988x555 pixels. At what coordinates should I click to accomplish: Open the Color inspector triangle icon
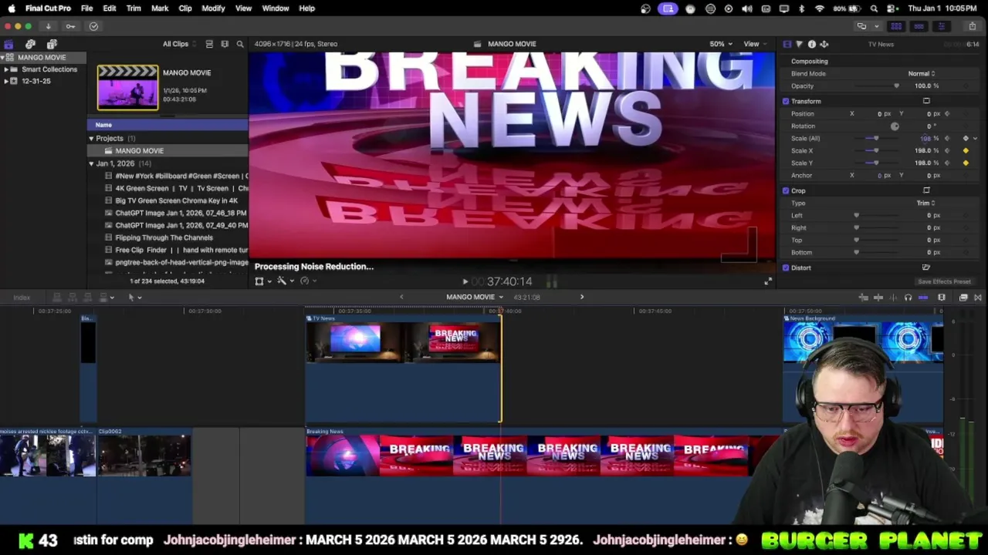799,44
